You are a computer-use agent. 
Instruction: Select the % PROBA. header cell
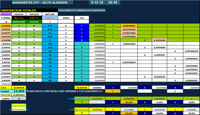coord(6,18)
